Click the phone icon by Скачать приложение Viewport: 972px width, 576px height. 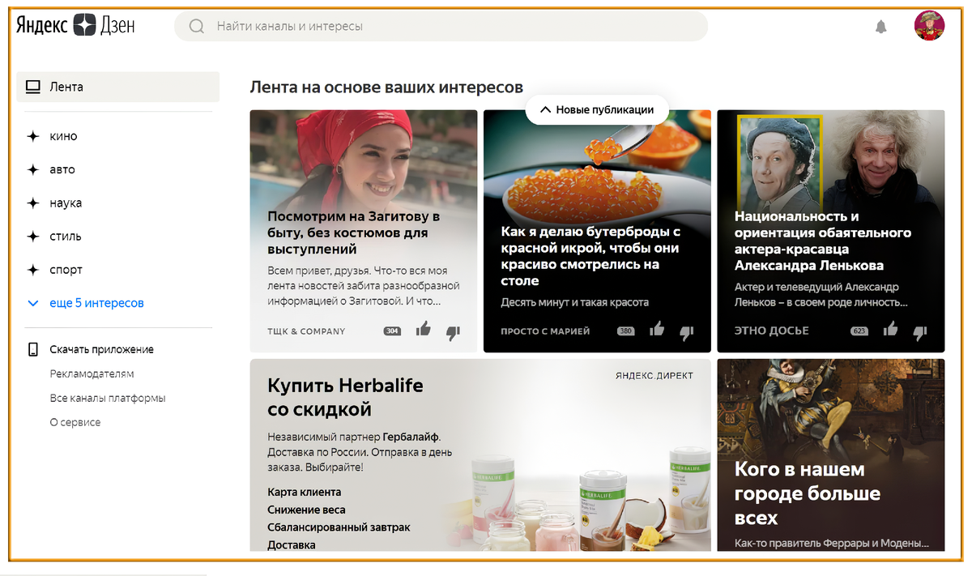point(33,349)
